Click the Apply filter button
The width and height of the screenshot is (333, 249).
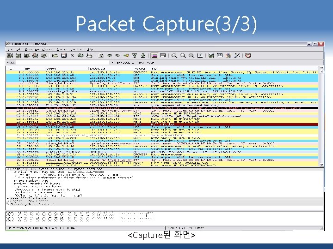[150, 63]
